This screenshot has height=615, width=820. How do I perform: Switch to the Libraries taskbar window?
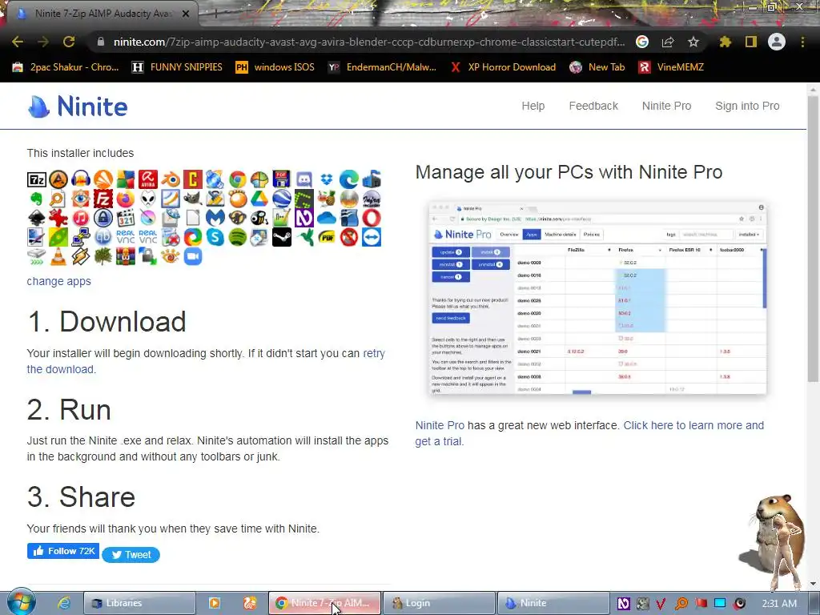pos(139,603)
